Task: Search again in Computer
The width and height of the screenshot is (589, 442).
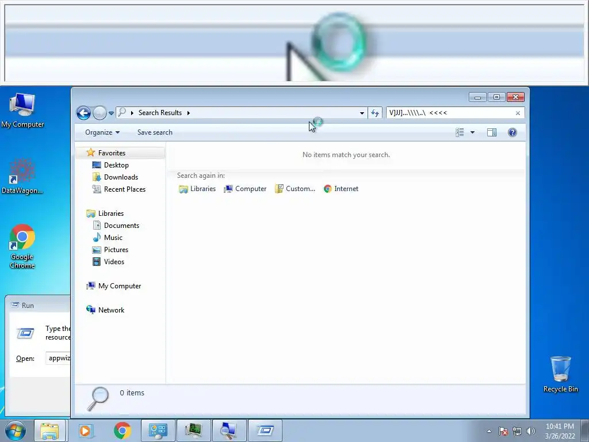Action: point(245,189)
